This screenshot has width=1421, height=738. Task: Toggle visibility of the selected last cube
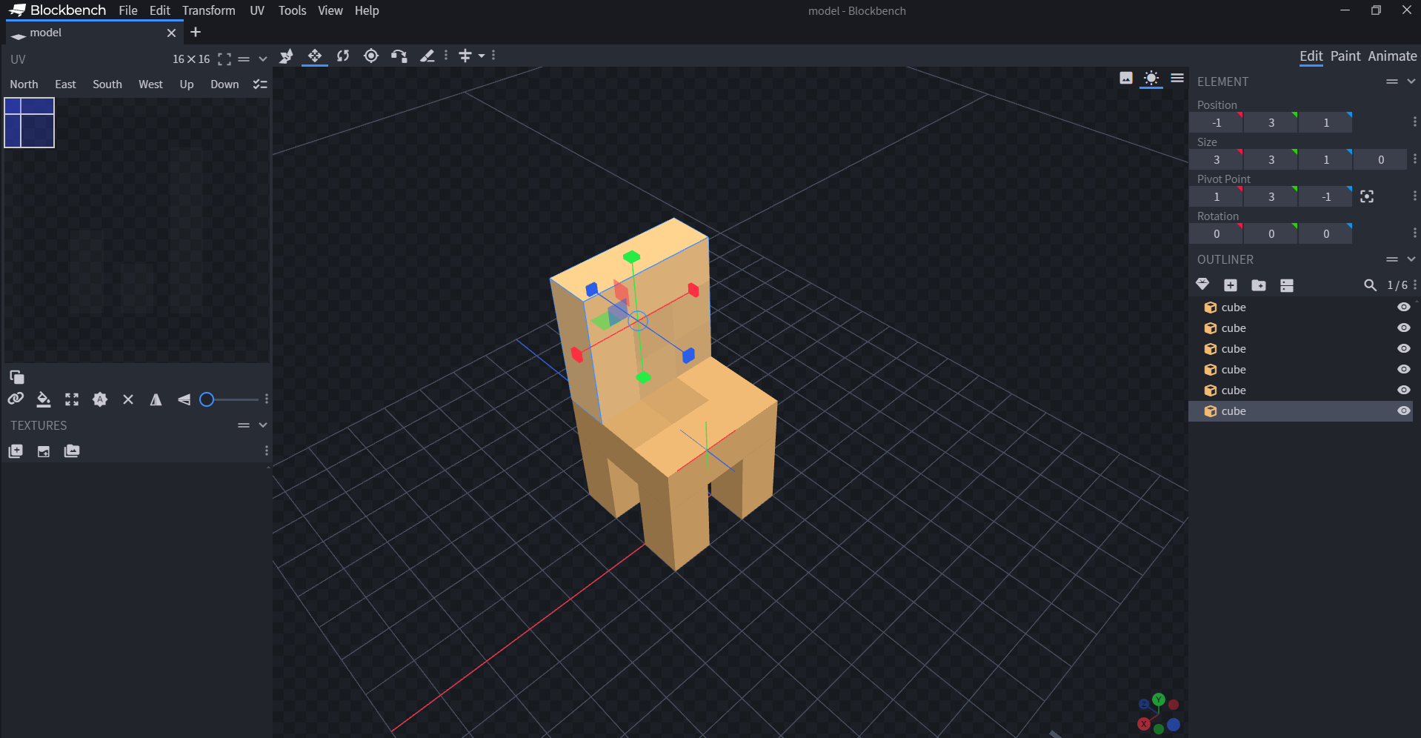point(1403,410)
